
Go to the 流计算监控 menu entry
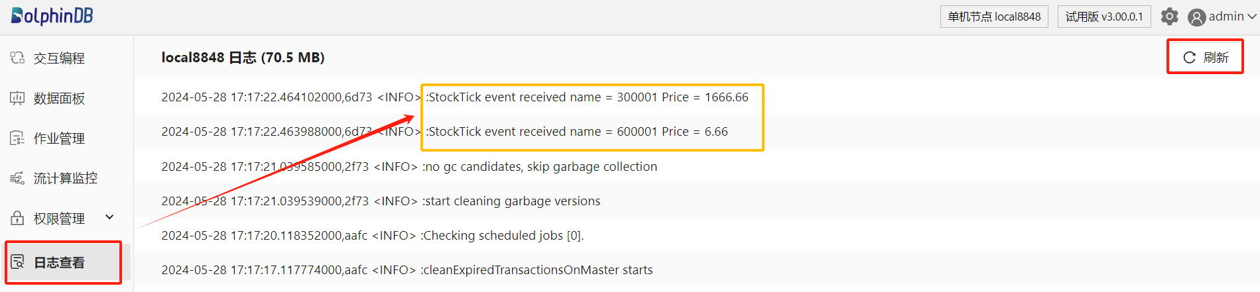[67, 178]
